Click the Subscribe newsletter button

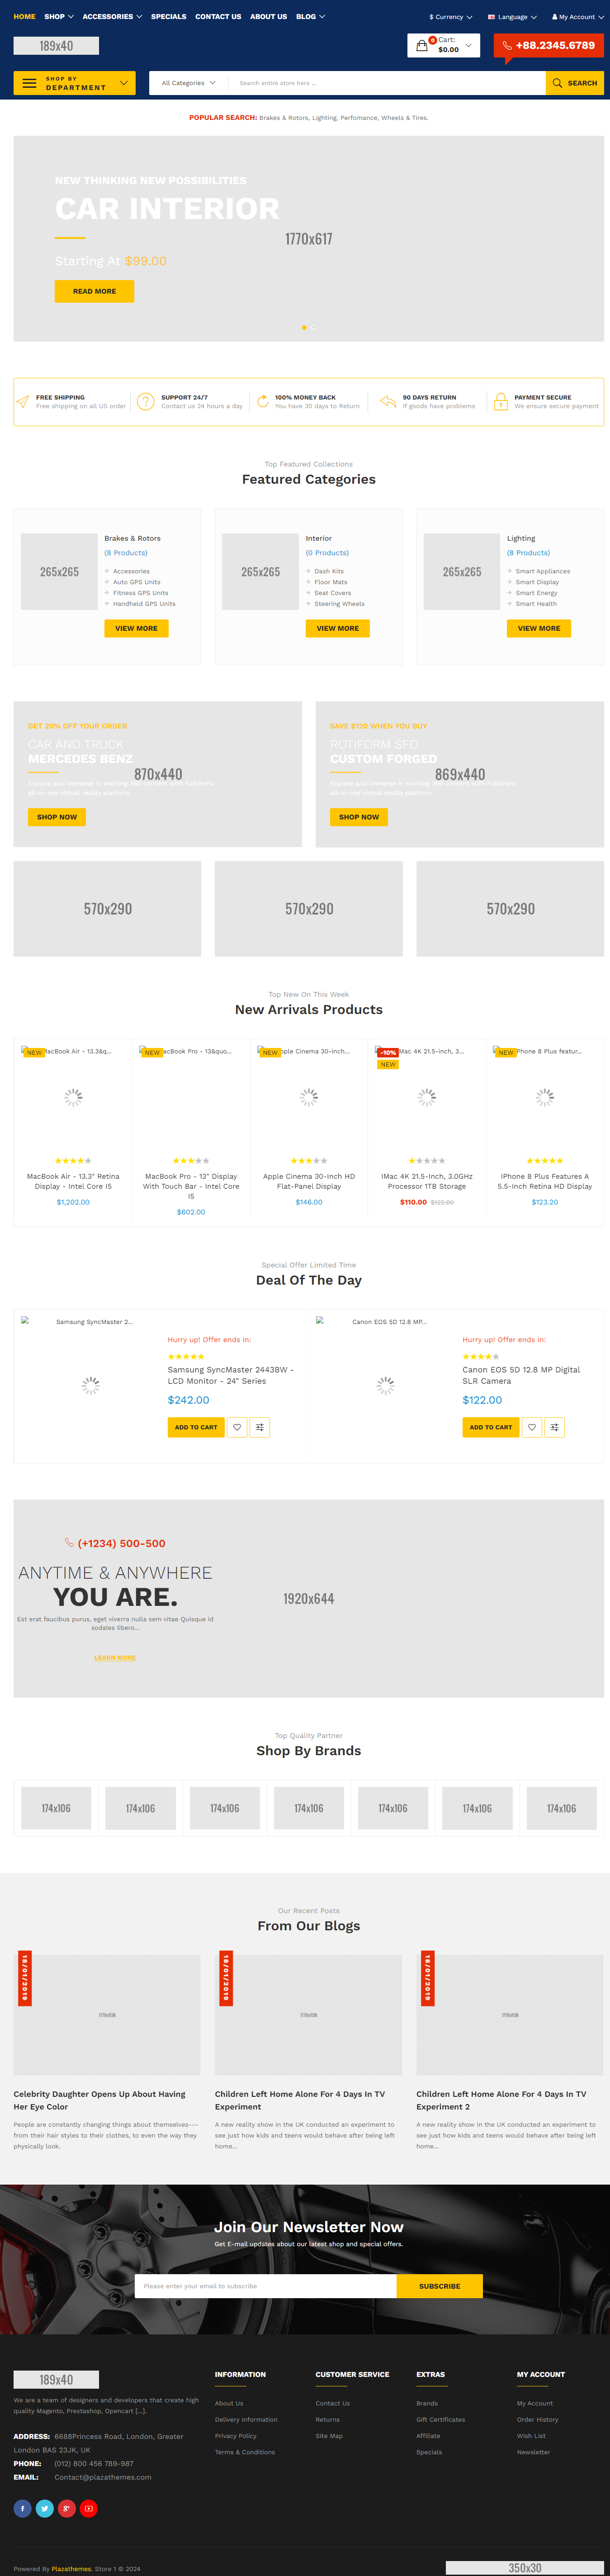click(439, 2285)
